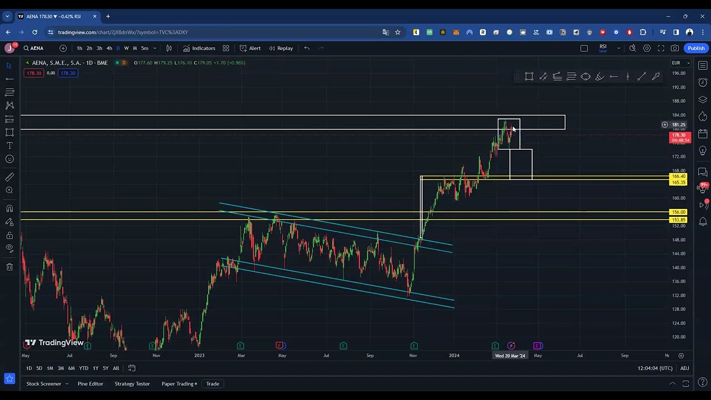The width and height of the screenshot is (711, 400).
Task: Click the Publish button
Action: pos(696,48)
